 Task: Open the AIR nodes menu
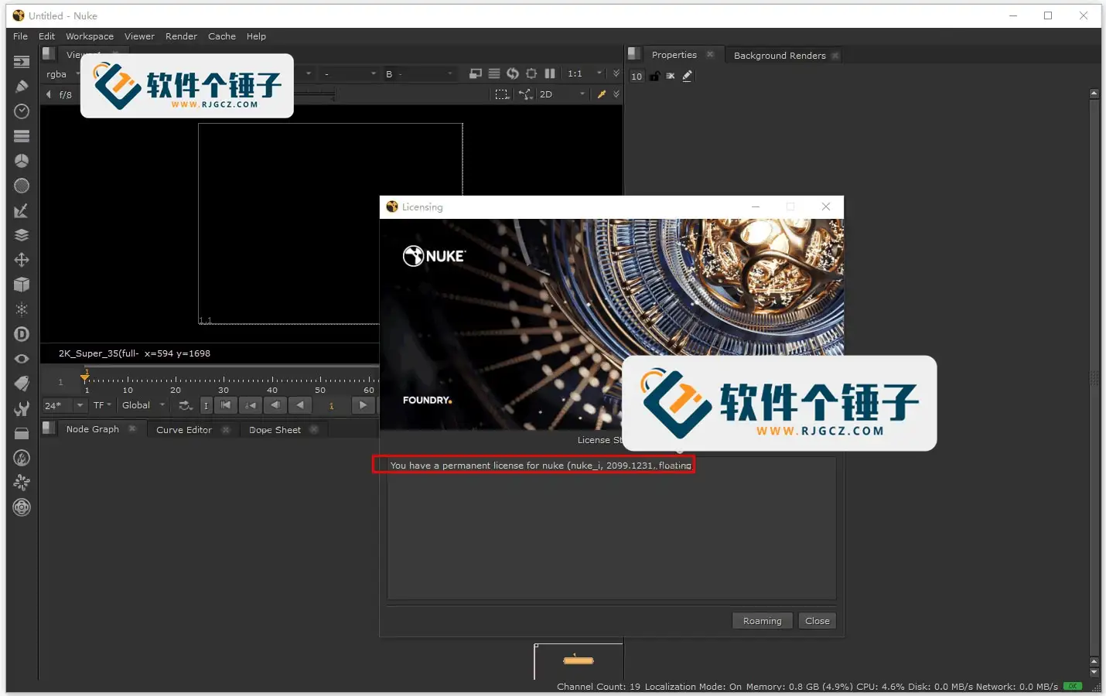coord(22,483)
